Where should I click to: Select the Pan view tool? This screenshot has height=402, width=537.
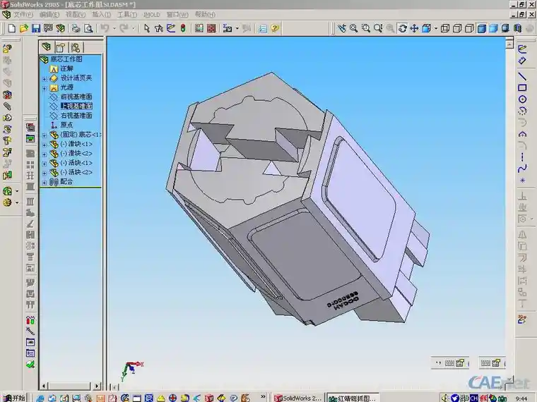pyautogui.click(x=414, y=28)
